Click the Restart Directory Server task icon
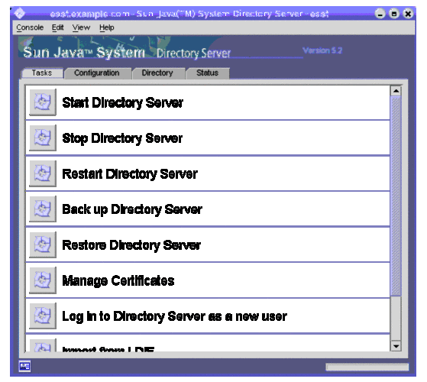The height and width of the screenshot is (382, 427). [x=43, y=173]
